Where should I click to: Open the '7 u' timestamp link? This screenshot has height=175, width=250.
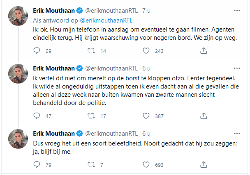pyautogui.click(x=147, y=10)
